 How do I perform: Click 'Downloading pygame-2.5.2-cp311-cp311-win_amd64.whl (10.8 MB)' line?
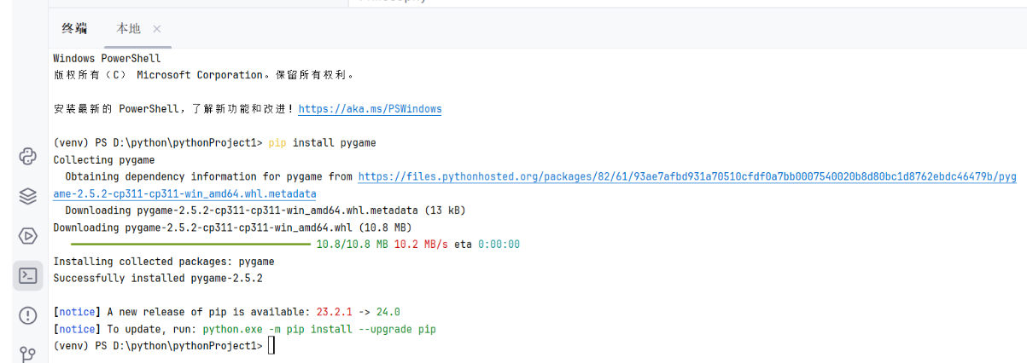pyautogui.click(x=232, y=228)
